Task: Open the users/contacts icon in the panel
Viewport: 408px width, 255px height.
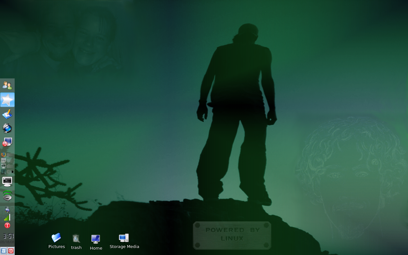Action: 7,85
